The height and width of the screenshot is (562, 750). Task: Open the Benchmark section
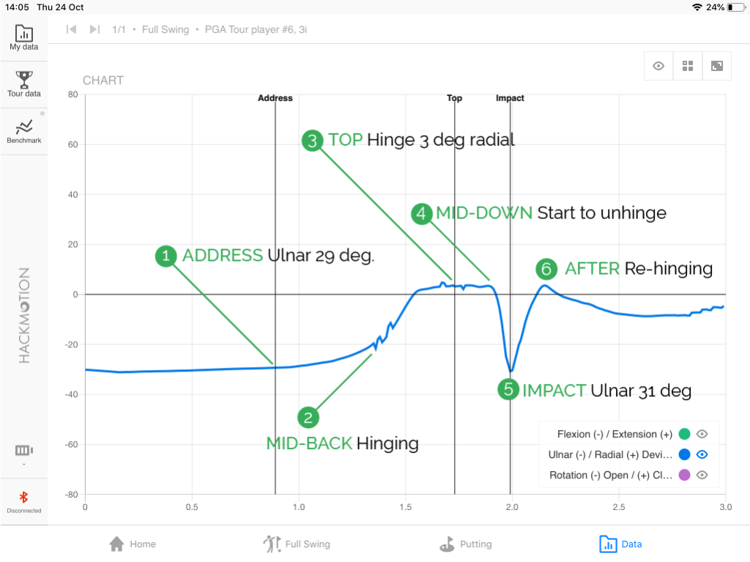coord(24,132)
